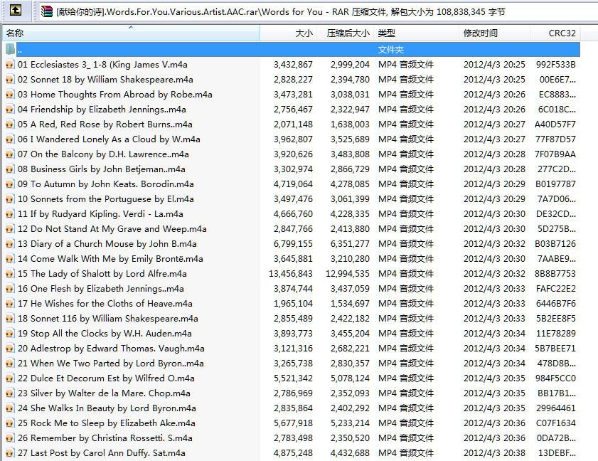Click size value 6,799,155

293,244
